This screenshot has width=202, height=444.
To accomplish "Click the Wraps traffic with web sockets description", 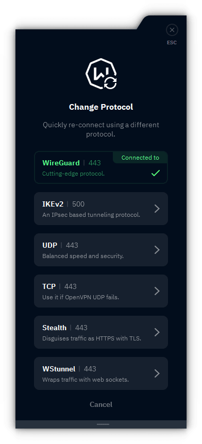I will pyautogui.click(x=86, y=380).
